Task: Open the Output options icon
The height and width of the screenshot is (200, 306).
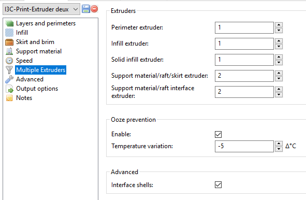Action: [x=9, y=89]
